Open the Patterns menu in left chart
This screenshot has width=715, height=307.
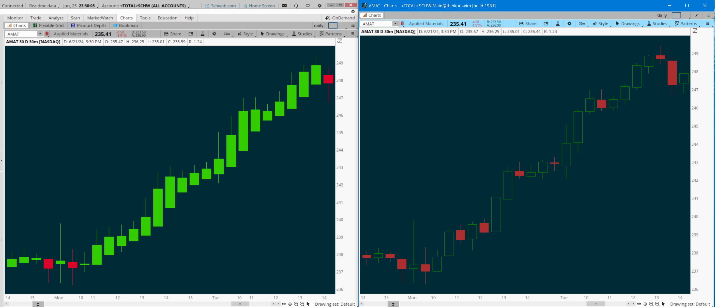point(331,34)
